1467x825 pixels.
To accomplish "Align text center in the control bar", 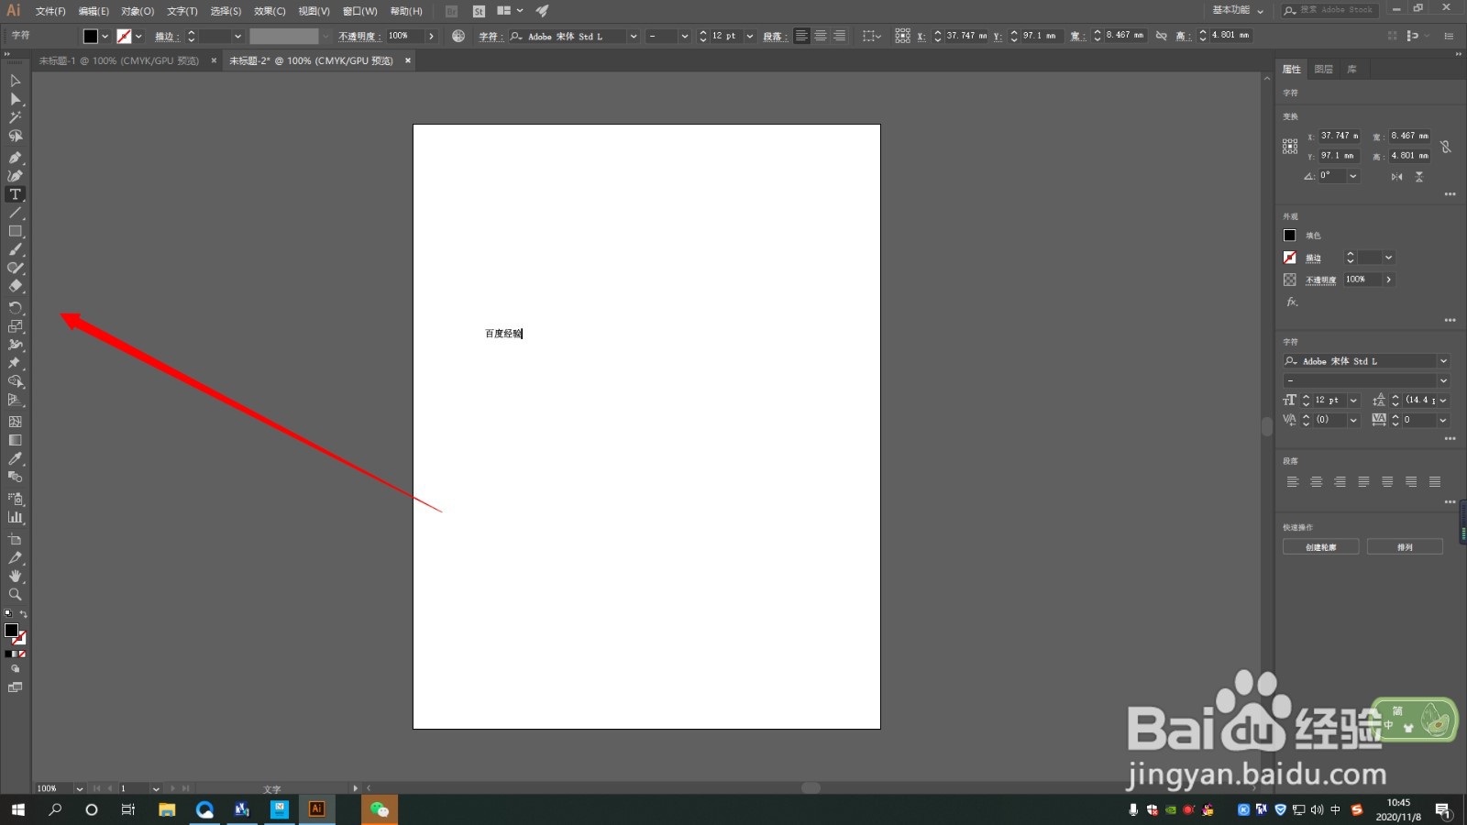I will click(x=821, y=36).
